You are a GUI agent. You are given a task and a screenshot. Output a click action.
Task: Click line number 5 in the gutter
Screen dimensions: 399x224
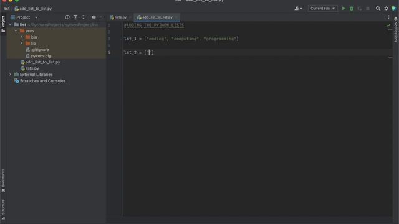(x=109, y=52)
